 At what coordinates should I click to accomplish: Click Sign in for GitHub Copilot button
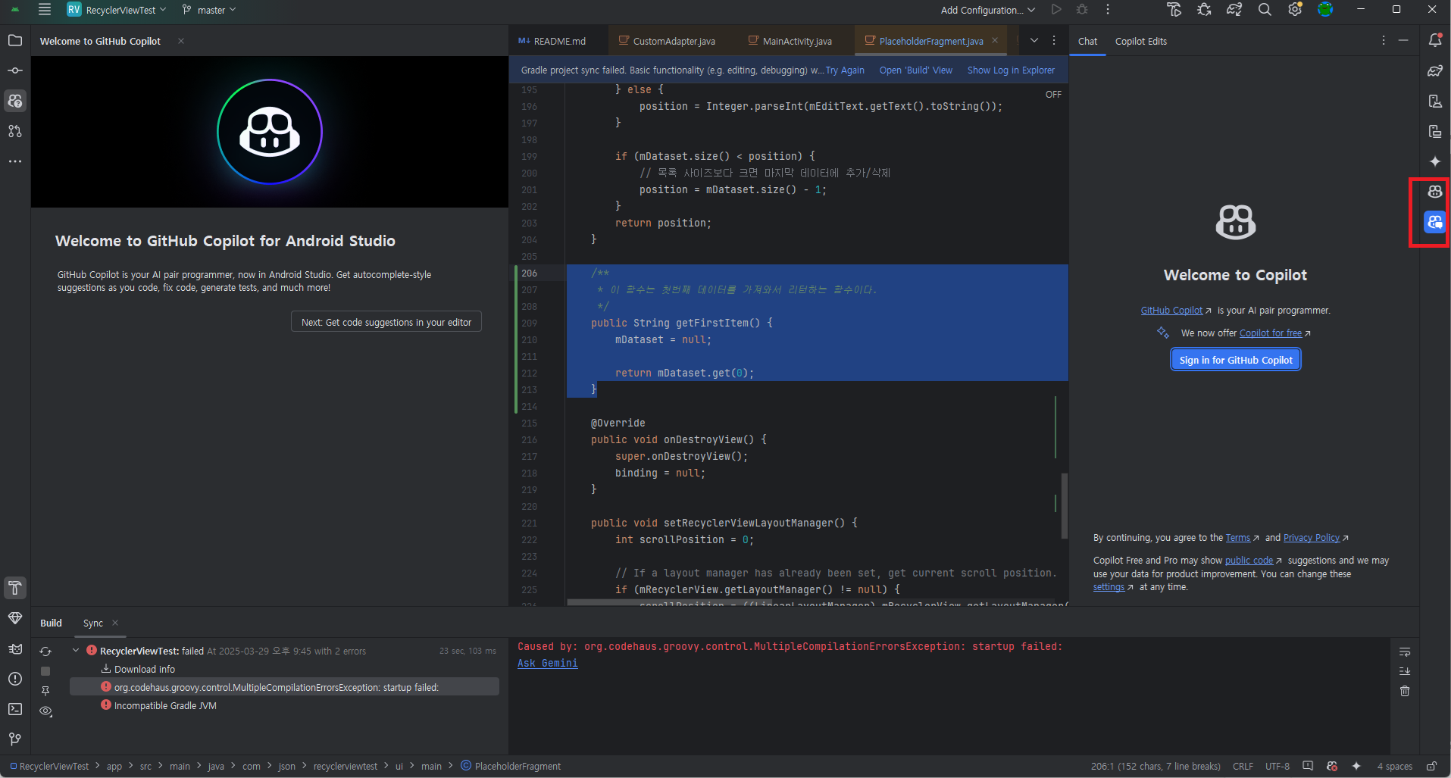(1234, 359)
